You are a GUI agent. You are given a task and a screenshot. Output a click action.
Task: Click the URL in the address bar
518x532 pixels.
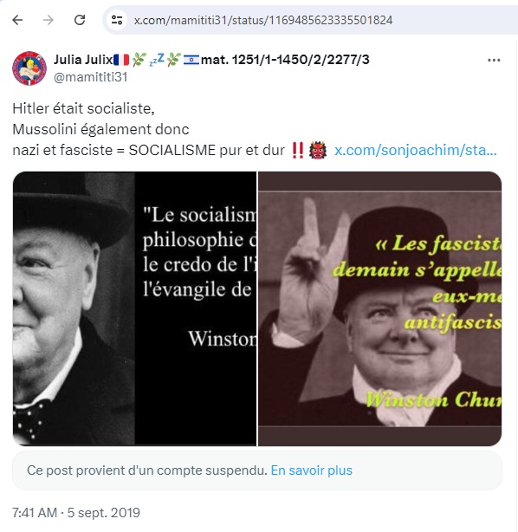(263, 20)
